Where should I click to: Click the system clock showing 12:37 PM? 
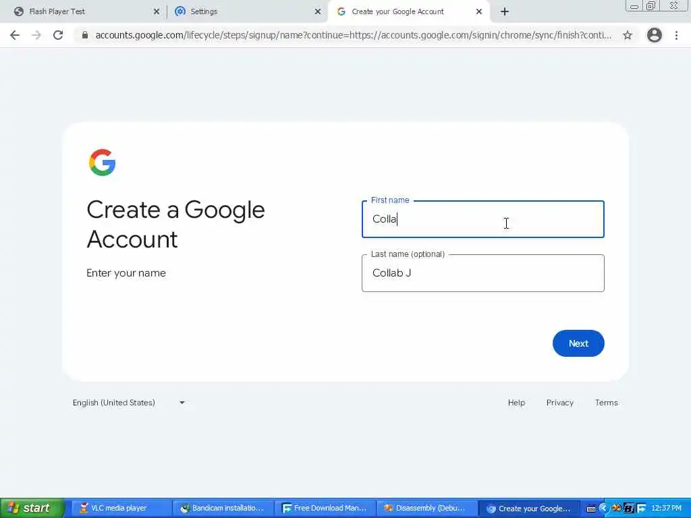666,509
